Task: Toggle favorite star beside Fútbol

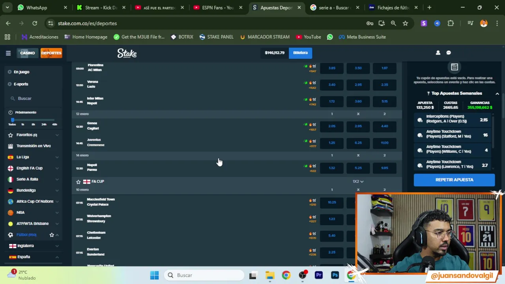Action: [x=52, y=235]
